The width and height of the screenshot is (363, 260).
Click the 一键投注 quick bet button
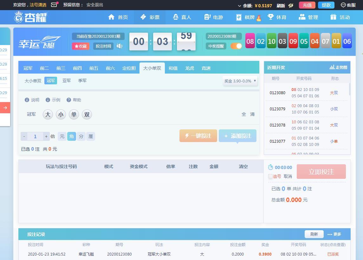point(198,136)
